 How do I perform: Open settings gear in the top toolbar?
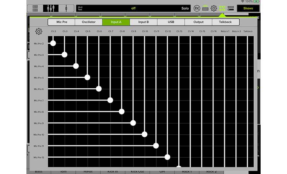coord(214,8)
